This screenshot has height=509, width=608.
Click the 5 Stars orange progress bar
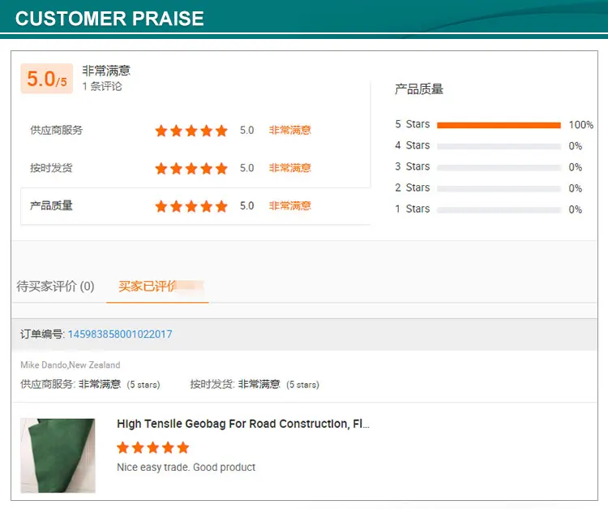[x=499, y=125]
